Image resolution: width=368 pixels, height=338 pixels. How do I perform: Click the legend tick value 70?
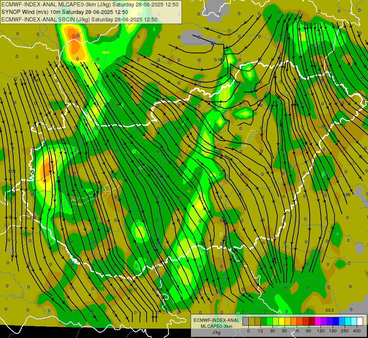(297, 331)
